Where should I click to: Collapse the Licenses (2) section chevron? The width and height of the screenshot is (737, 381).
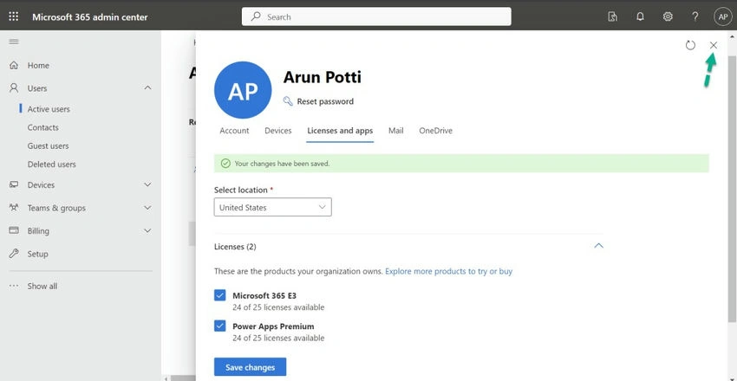[x=598, y=246]
